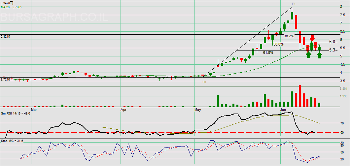Click the May label on time axis
This screenshot has width=350, height=166.
(198, 109)
